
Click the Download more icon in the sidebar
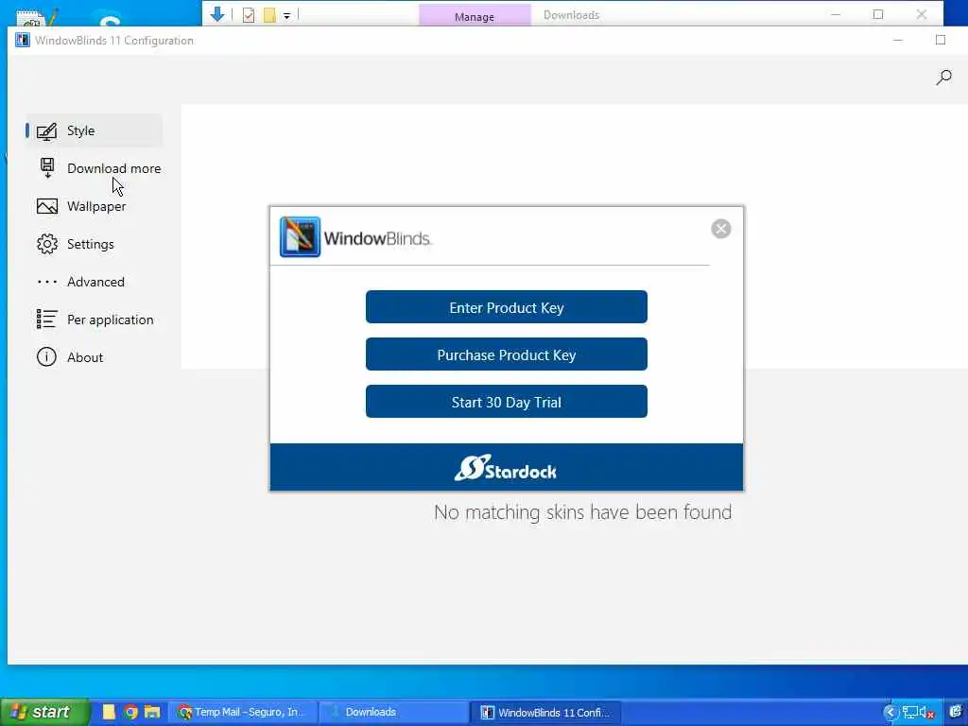[x=47, y=168]
